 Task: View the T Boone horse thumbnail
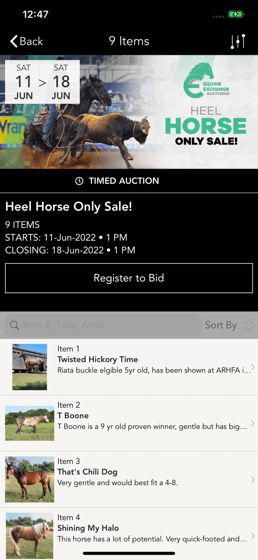[29, 423]
